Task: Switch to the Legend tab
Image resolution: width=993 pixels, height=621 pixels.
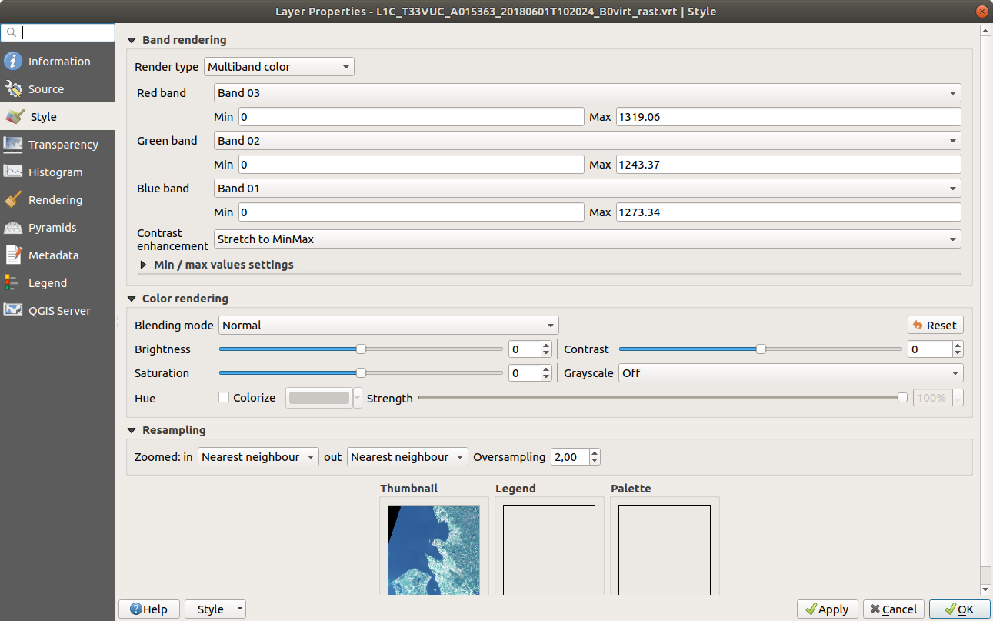Action: 47,283
